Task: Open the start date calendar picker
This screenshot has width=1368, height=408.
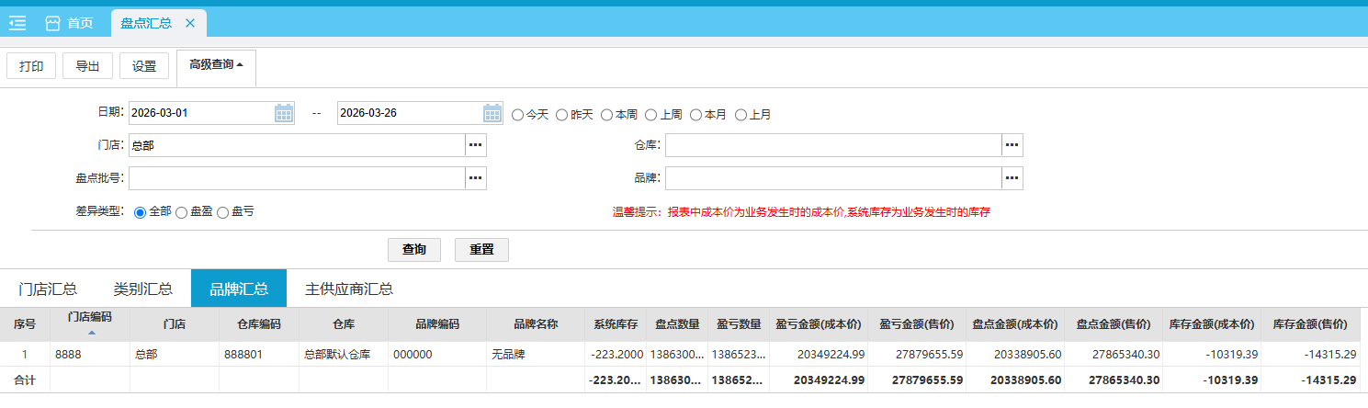Action: point(284,113)
